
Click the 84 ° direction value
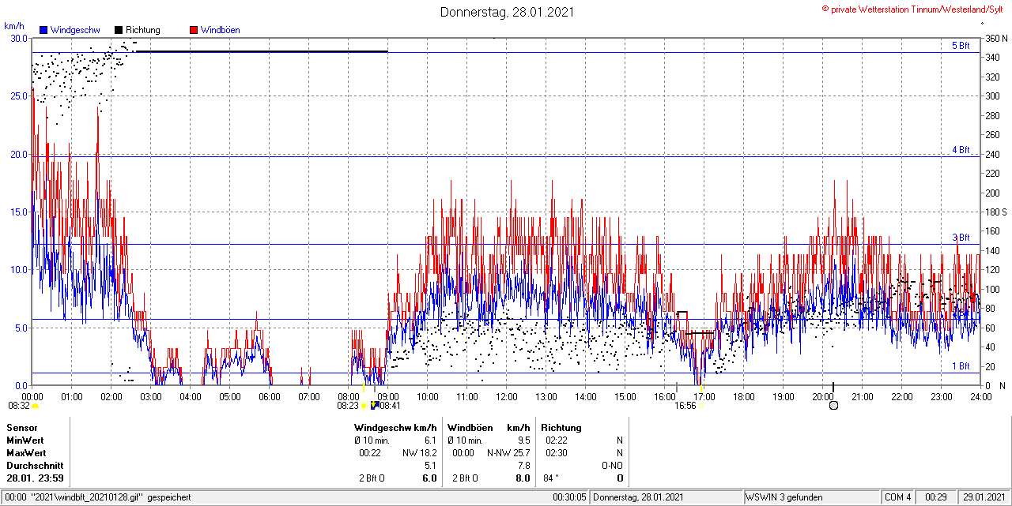(x=552, y=478)
